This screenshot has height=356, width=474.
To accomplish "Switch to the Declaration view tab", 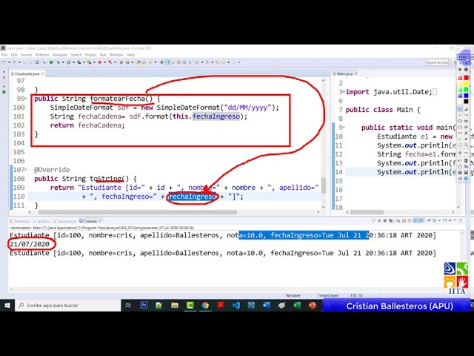I will pos(64,221).
